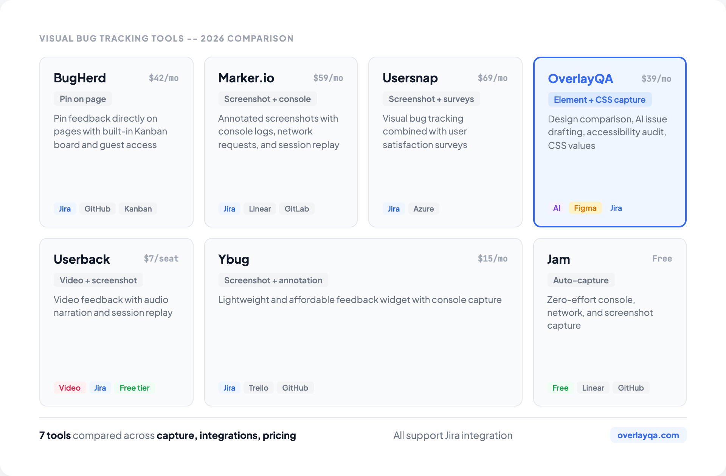Viewport: 726px width, 476px height.
Task: Select the $7/seat price
Action: pyautogui.click(x=161, y=258)
